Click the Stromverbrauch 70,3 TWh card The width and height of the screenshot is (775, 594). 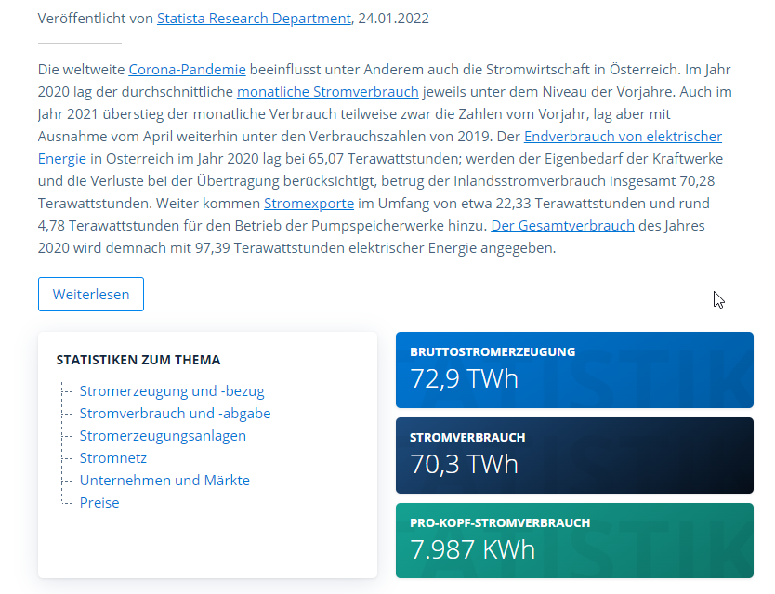pos(574,455)
